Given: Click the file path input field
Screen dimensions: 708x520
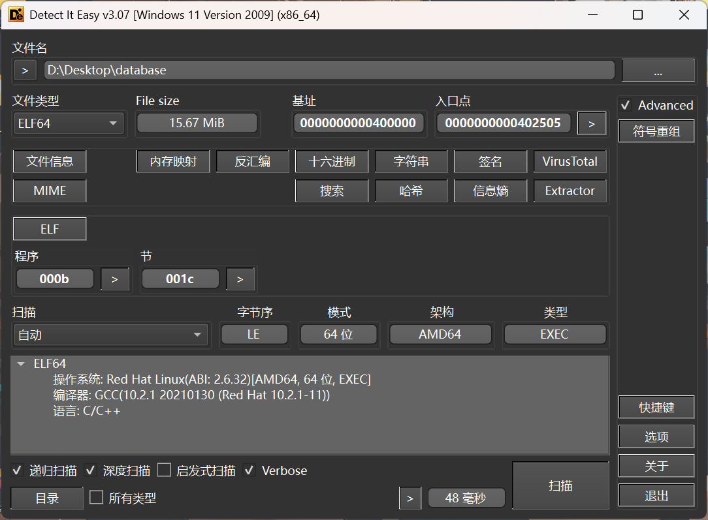Looking at the screenshot, I should tap(329, 70).
